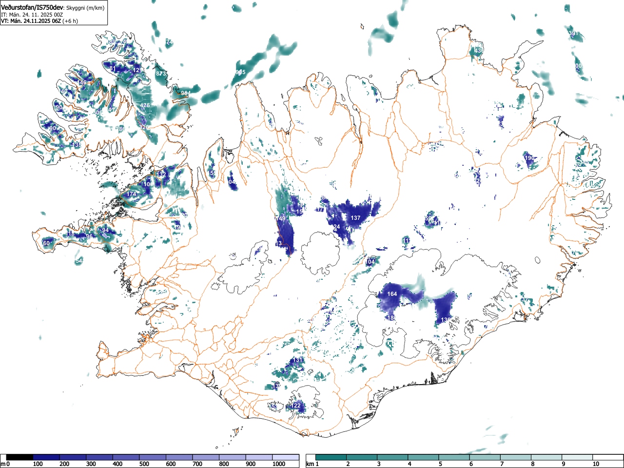Image resolution: width=624 pixels, height=468 pixels.
Task: Click the '436' value in the northeast
Action: coord(479,50)
